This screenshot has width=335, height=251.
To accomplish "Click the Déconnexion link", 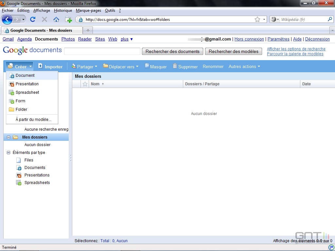I will tap(317, 39).
